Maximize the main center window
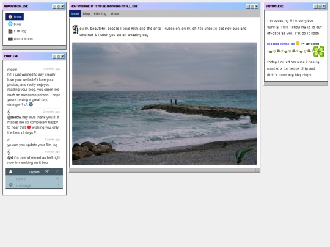330x247 pixels. click(252, 7)
